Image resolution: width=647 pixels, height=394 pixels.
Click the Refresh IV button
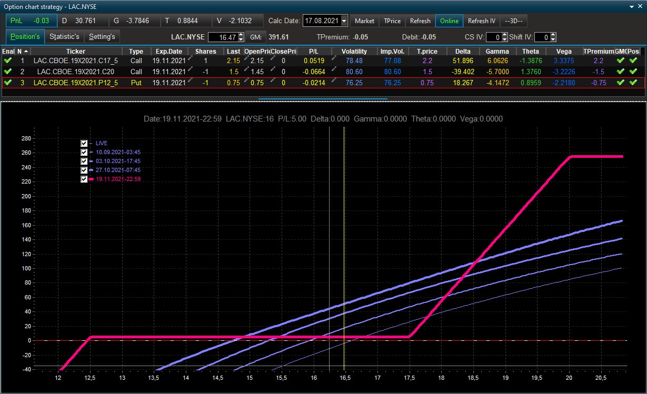(x=482, y=21)
